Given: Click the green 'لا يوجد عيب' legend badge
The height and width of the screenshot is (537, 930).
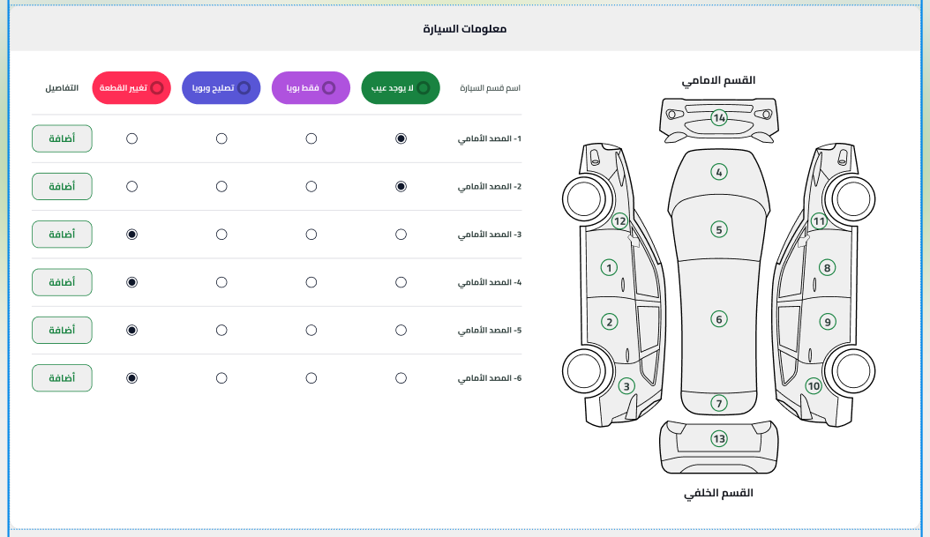Looking at the screenshot, I should click(401, 88).
